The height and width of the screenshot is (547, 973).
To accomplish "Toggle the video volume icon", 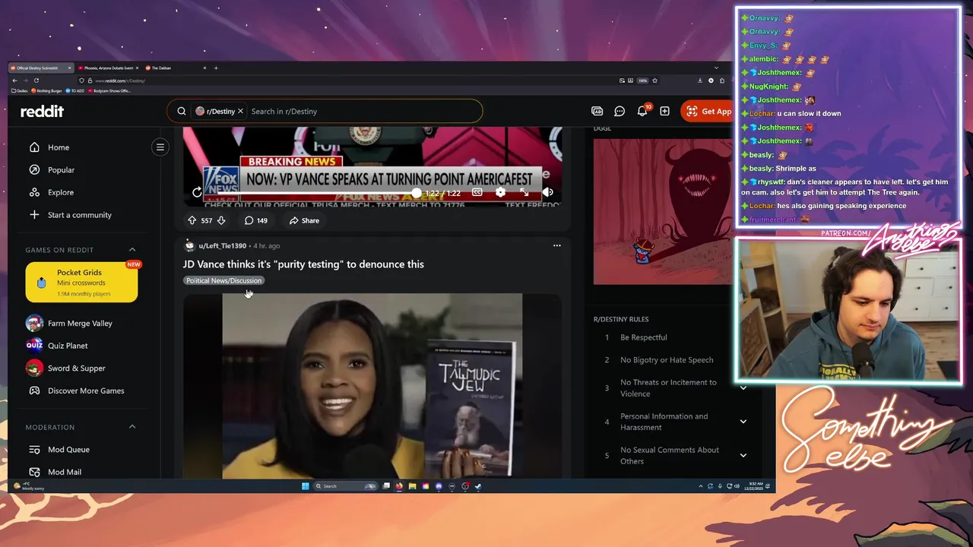I will point(547,193).
